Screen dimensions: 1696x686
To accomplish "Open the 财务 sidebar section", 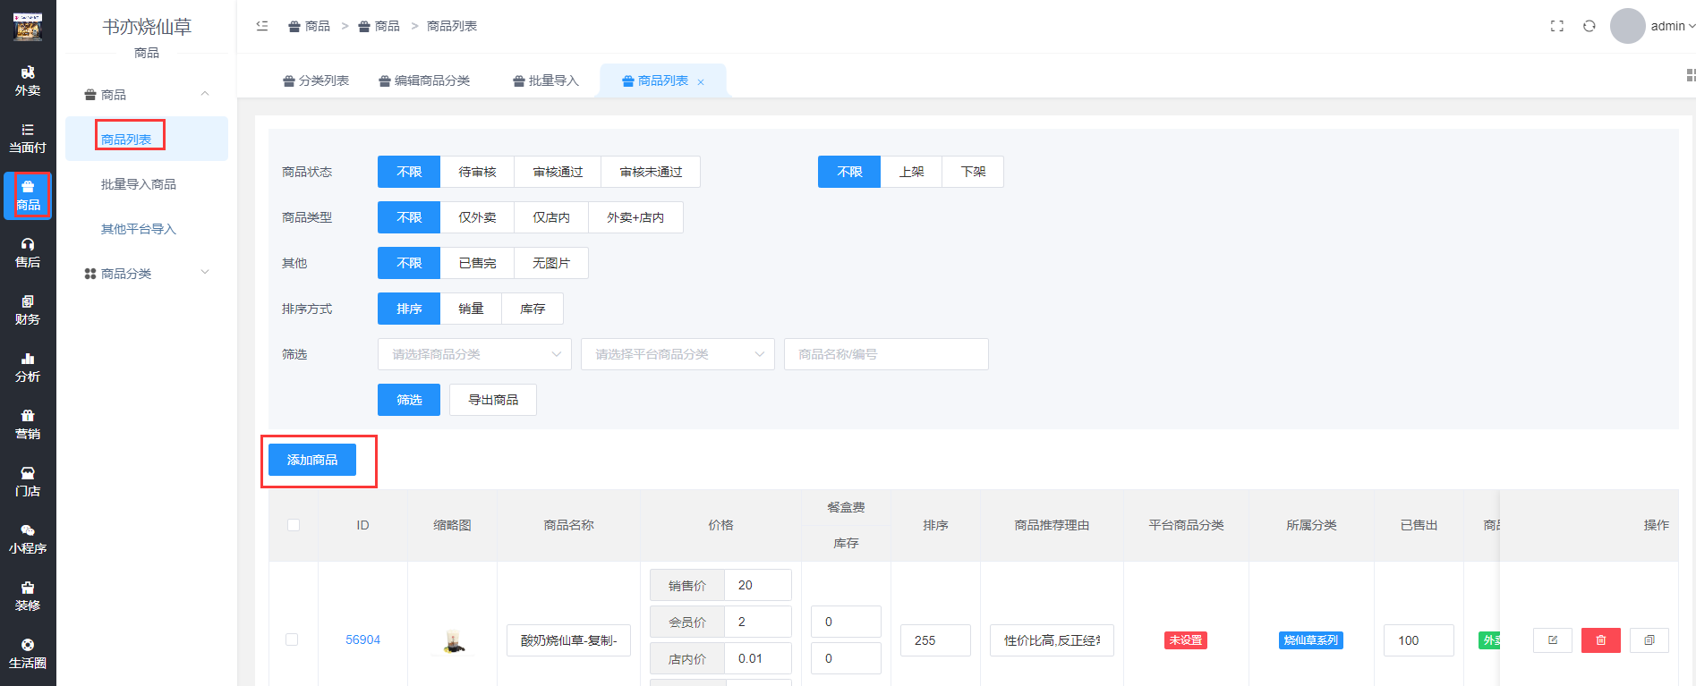I will (x=28, y=310).
